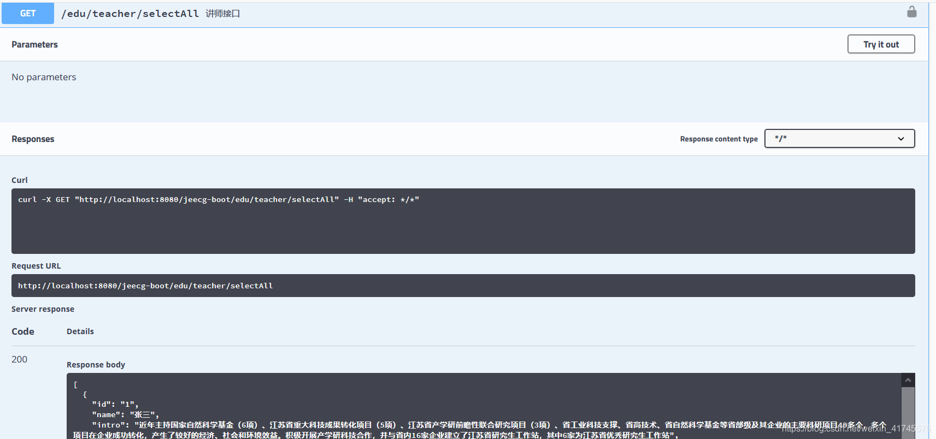Click the Response body label
The image size is (936, 439).
click(x=96, y=365)
